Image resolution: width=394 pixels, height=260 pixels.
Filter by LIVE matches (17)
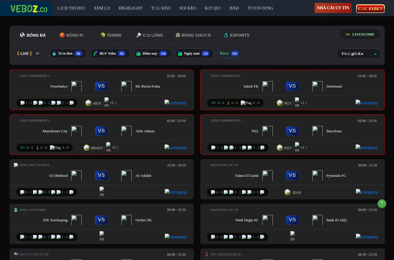(29, 53)
